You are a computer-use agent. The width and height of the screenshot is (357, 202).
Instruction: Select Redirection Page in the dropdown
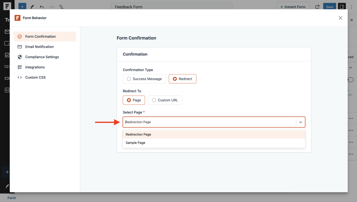tap(138, 134)
